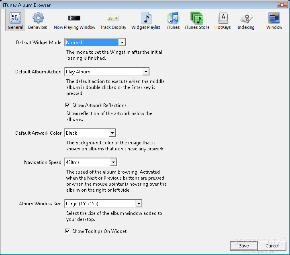Open the Indexing icon
The height and width of the screenshot is (255, 290).
coord(246,18)
